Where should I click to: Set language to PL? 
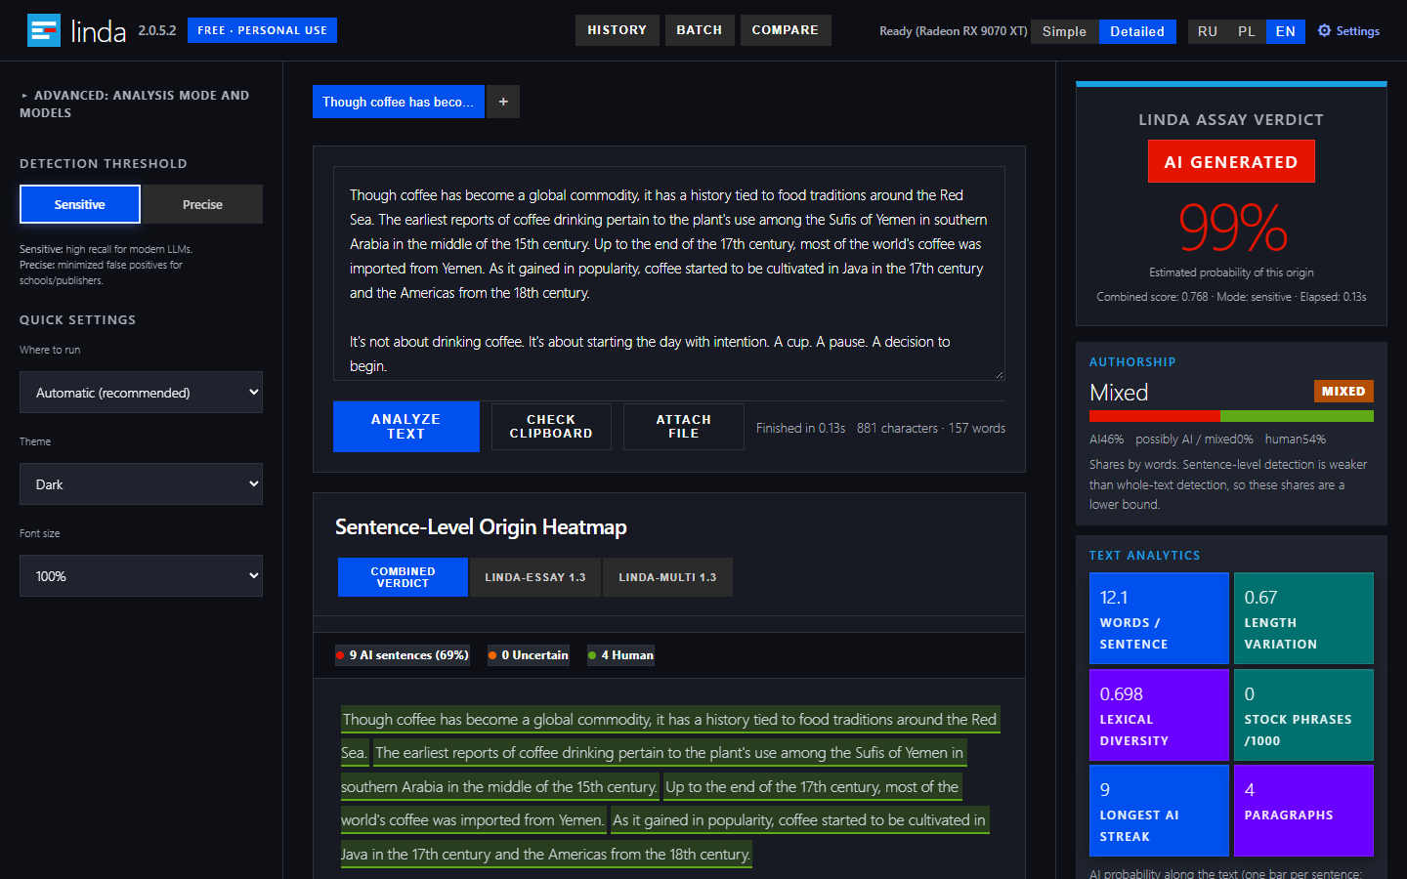[x=1247, y=31]
